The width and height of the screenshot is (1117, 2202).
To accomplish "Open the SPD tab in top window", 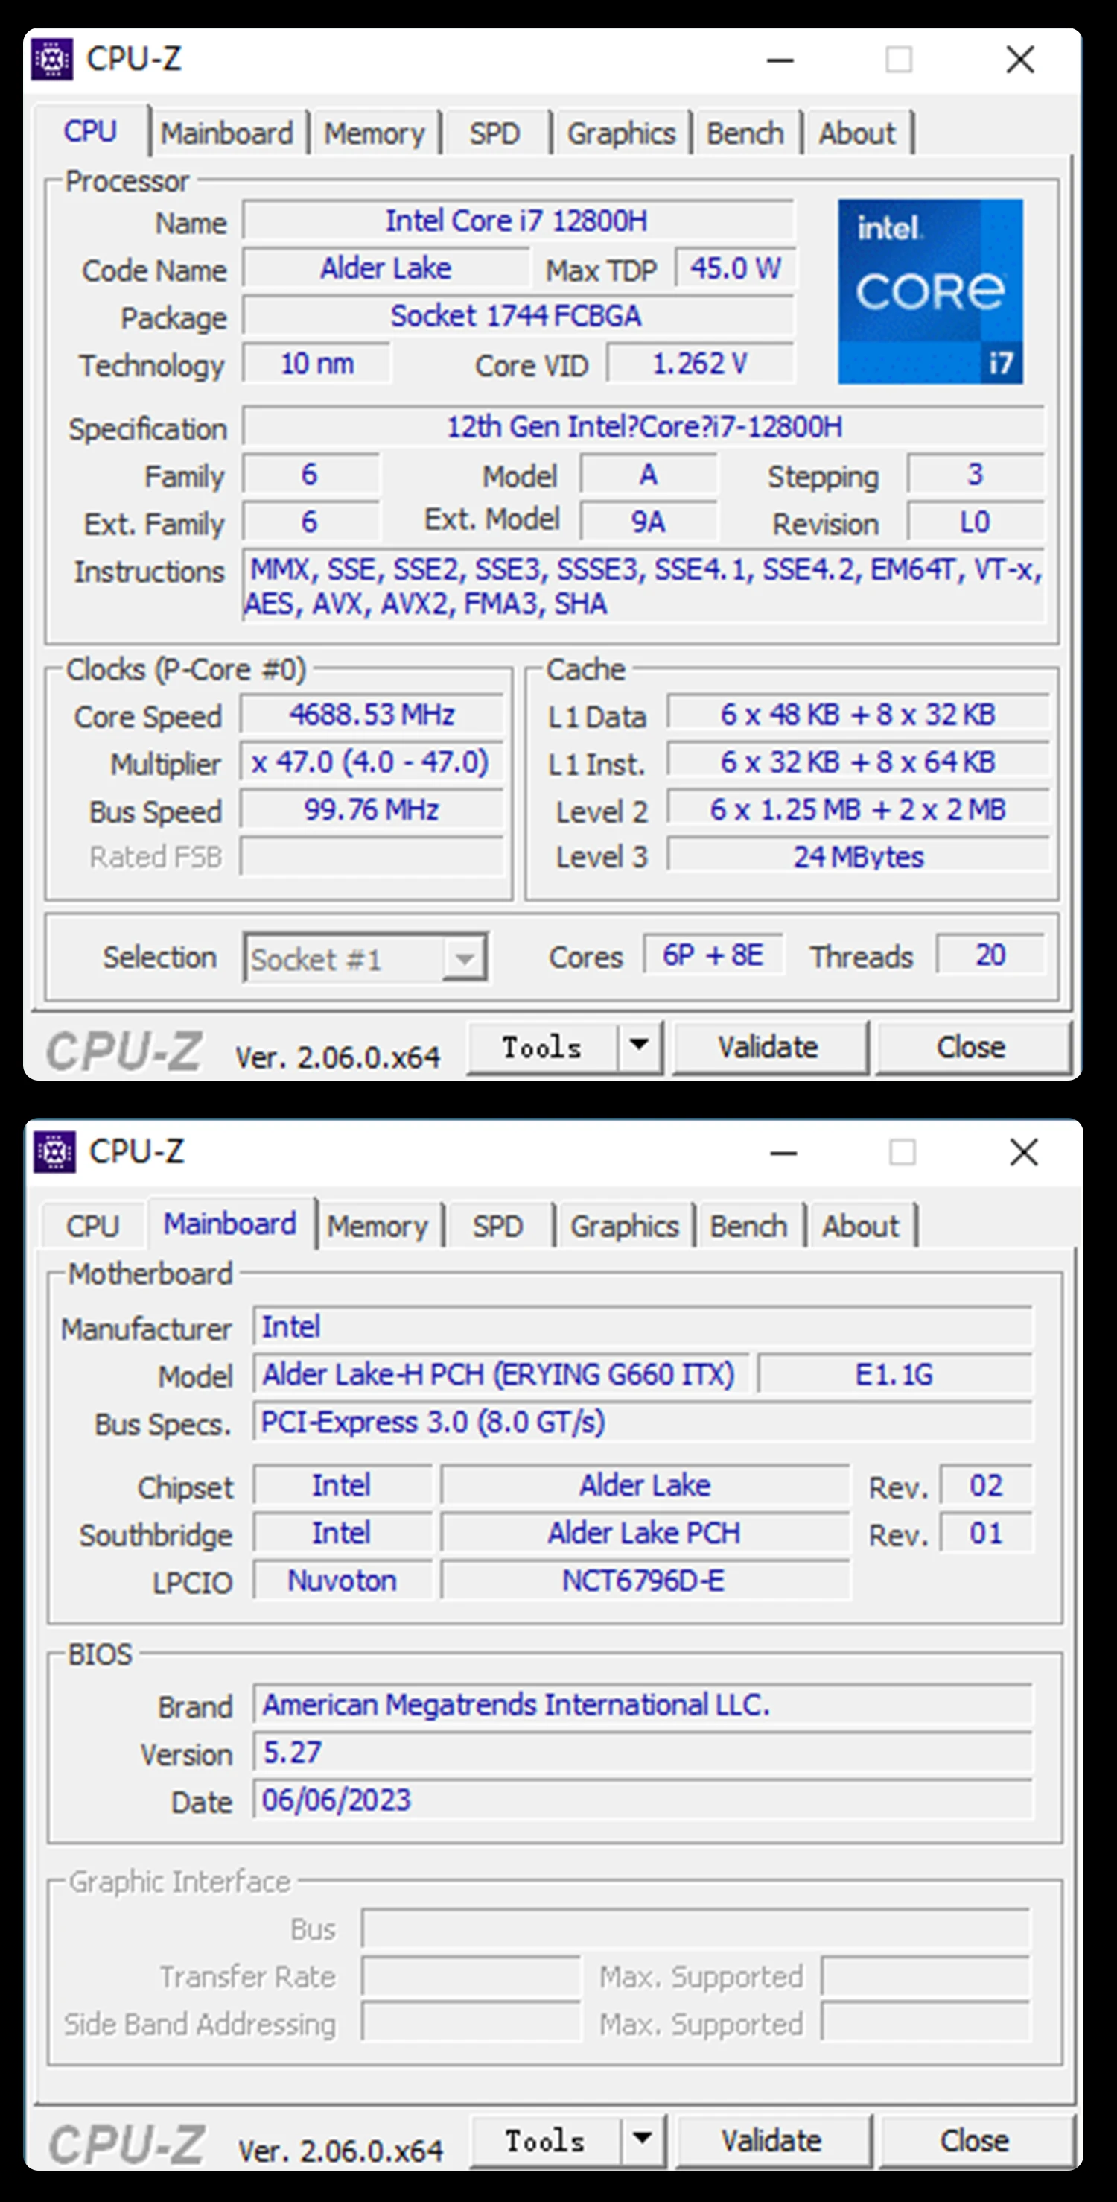I will pyautogui.click(x=494, y=133).
